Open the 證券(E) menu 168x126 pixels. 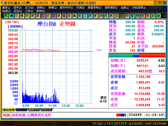pyautogui.click(x=18, y=8)
